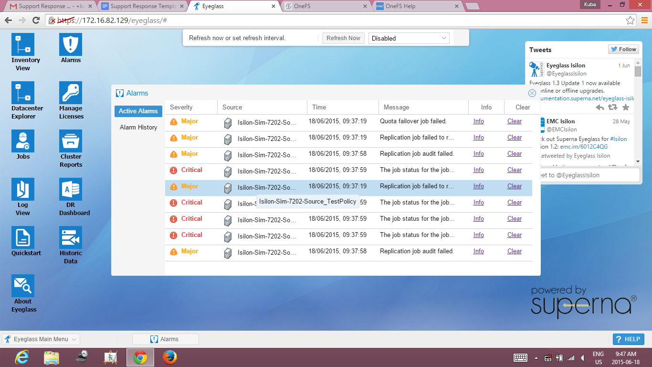652x367 pixels.
Task: Sort alarms by the Source column
Action: click(x=262, y=107)
